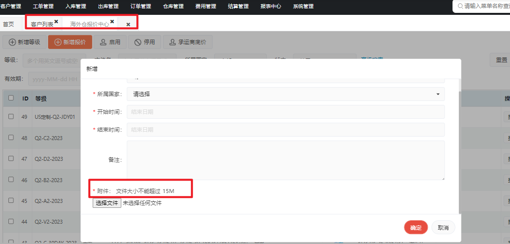Open the 系统管理 menu
The width and height of the screenshot is (510, 244).
pos(303,6)
